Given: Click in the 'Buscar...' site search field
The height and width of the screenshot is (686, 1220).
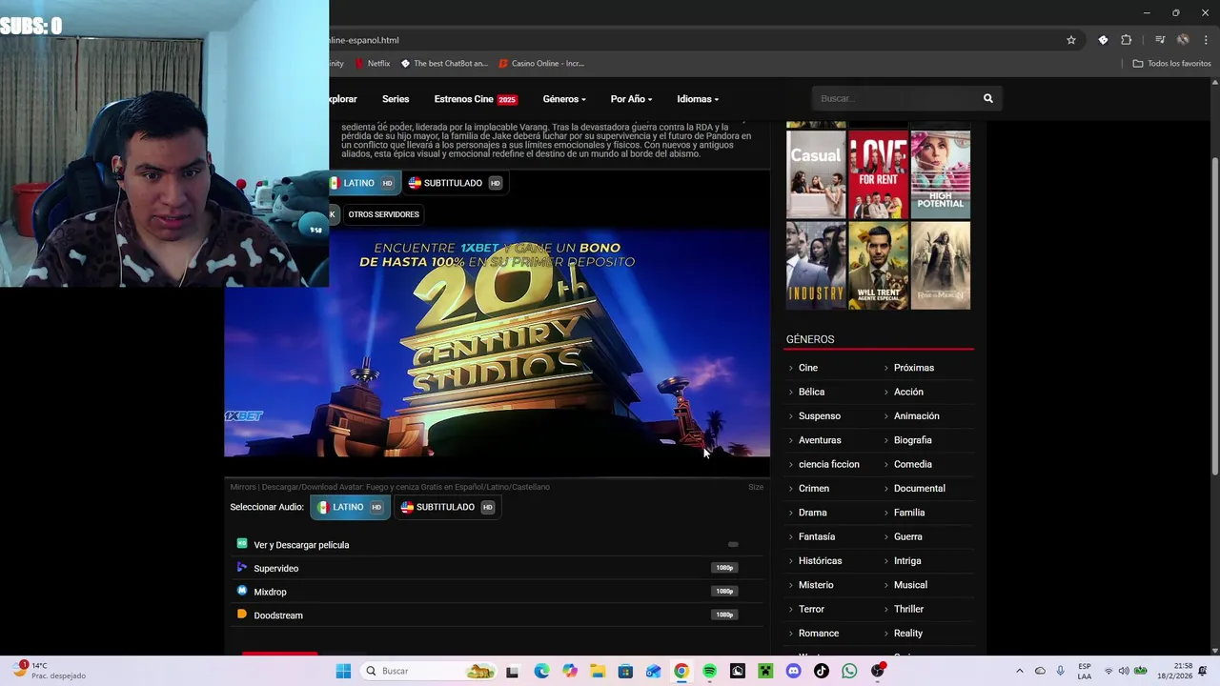Looking at the screenshot, I should [894, 98].
